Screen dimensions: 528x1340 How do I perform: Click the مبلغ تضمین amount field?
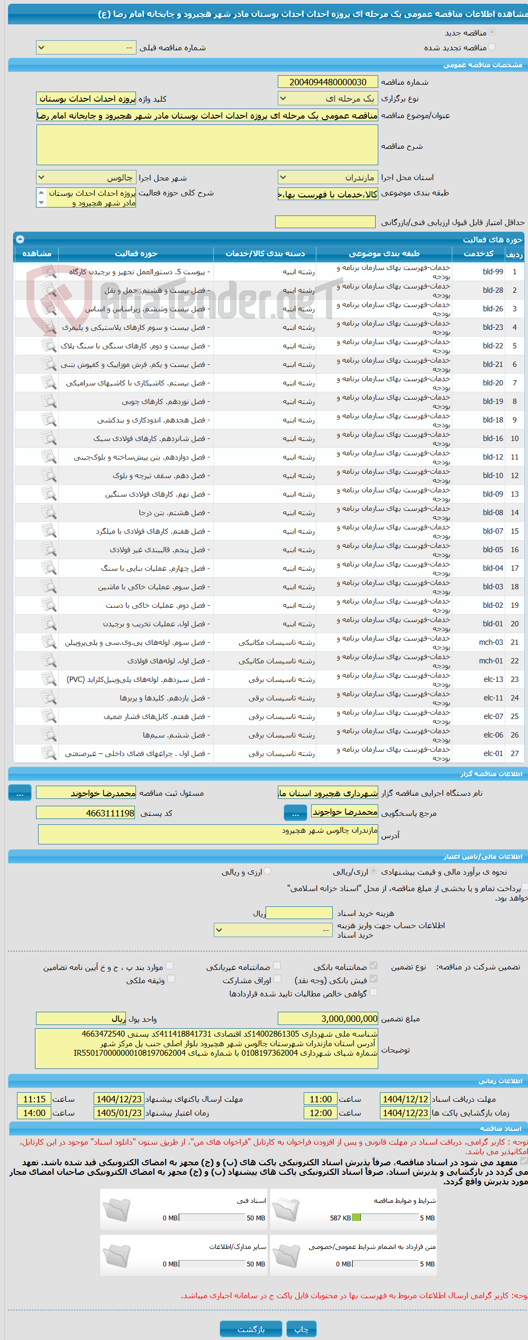[327, 1019]
